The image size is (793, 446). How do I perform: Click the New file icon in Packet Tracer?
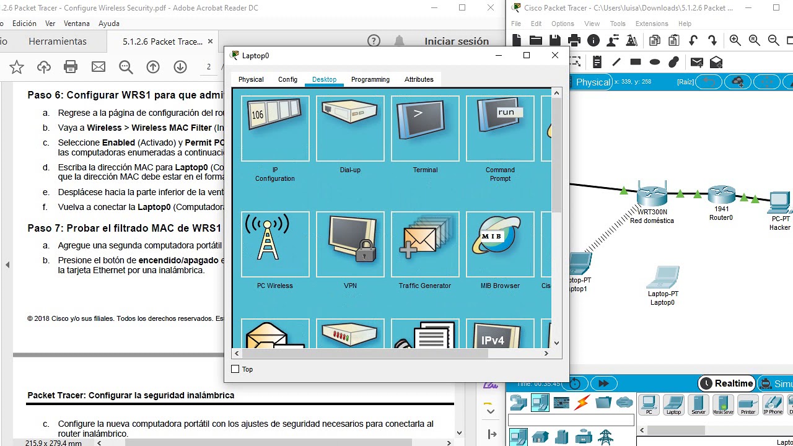[x=517, y=40]
